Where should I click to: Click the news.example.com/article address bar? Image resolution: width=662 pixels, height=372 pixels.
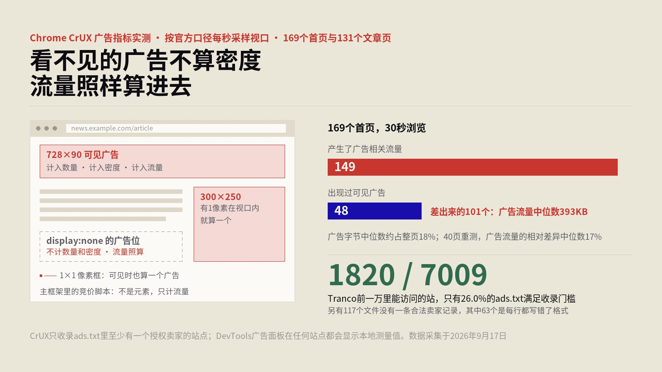(176, 129)
